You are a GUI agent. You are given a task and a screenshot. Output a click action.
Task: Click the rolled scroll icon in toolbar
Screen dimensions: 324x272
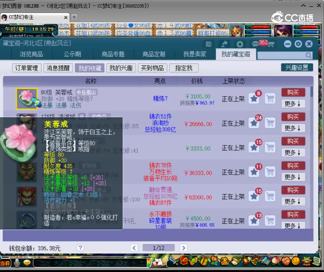235,261
